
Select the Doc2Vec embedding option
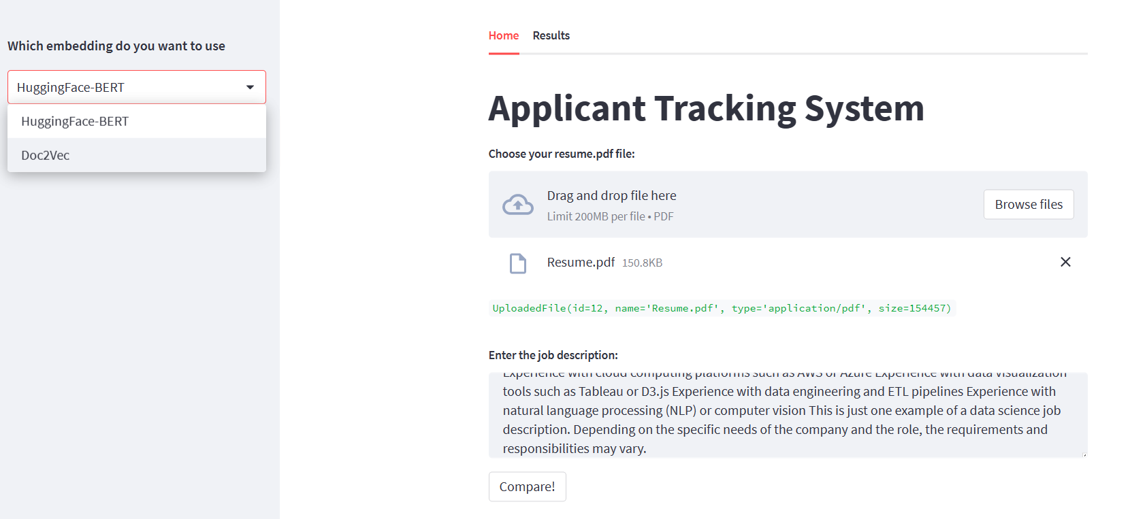click(46, 155)
